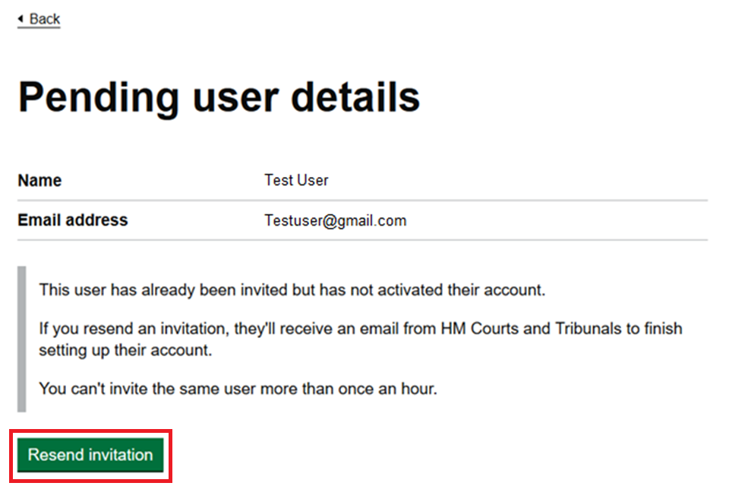Click the Back link
729x486 pixels.
tap(44, 19)
